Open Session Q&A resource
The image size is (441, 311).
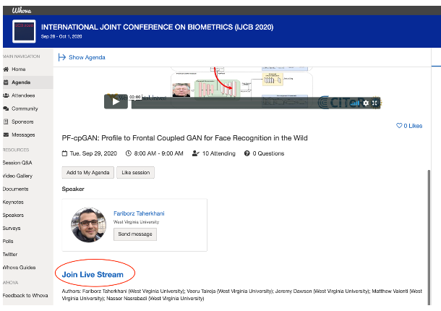17,163
